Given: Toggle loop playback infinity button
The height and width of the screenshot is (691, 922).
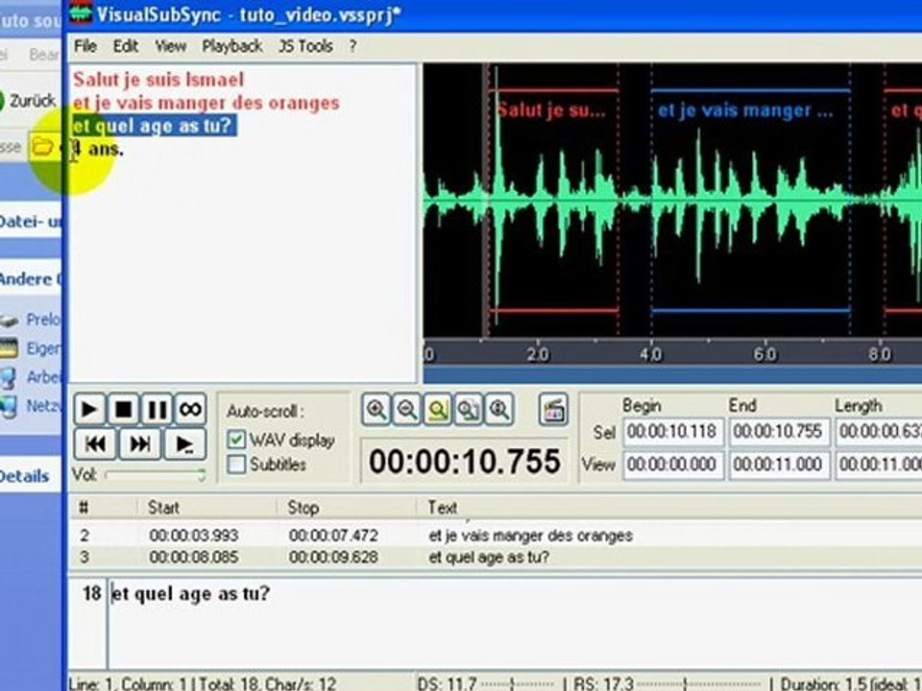Looking at the screenshot, I should 190,409.
